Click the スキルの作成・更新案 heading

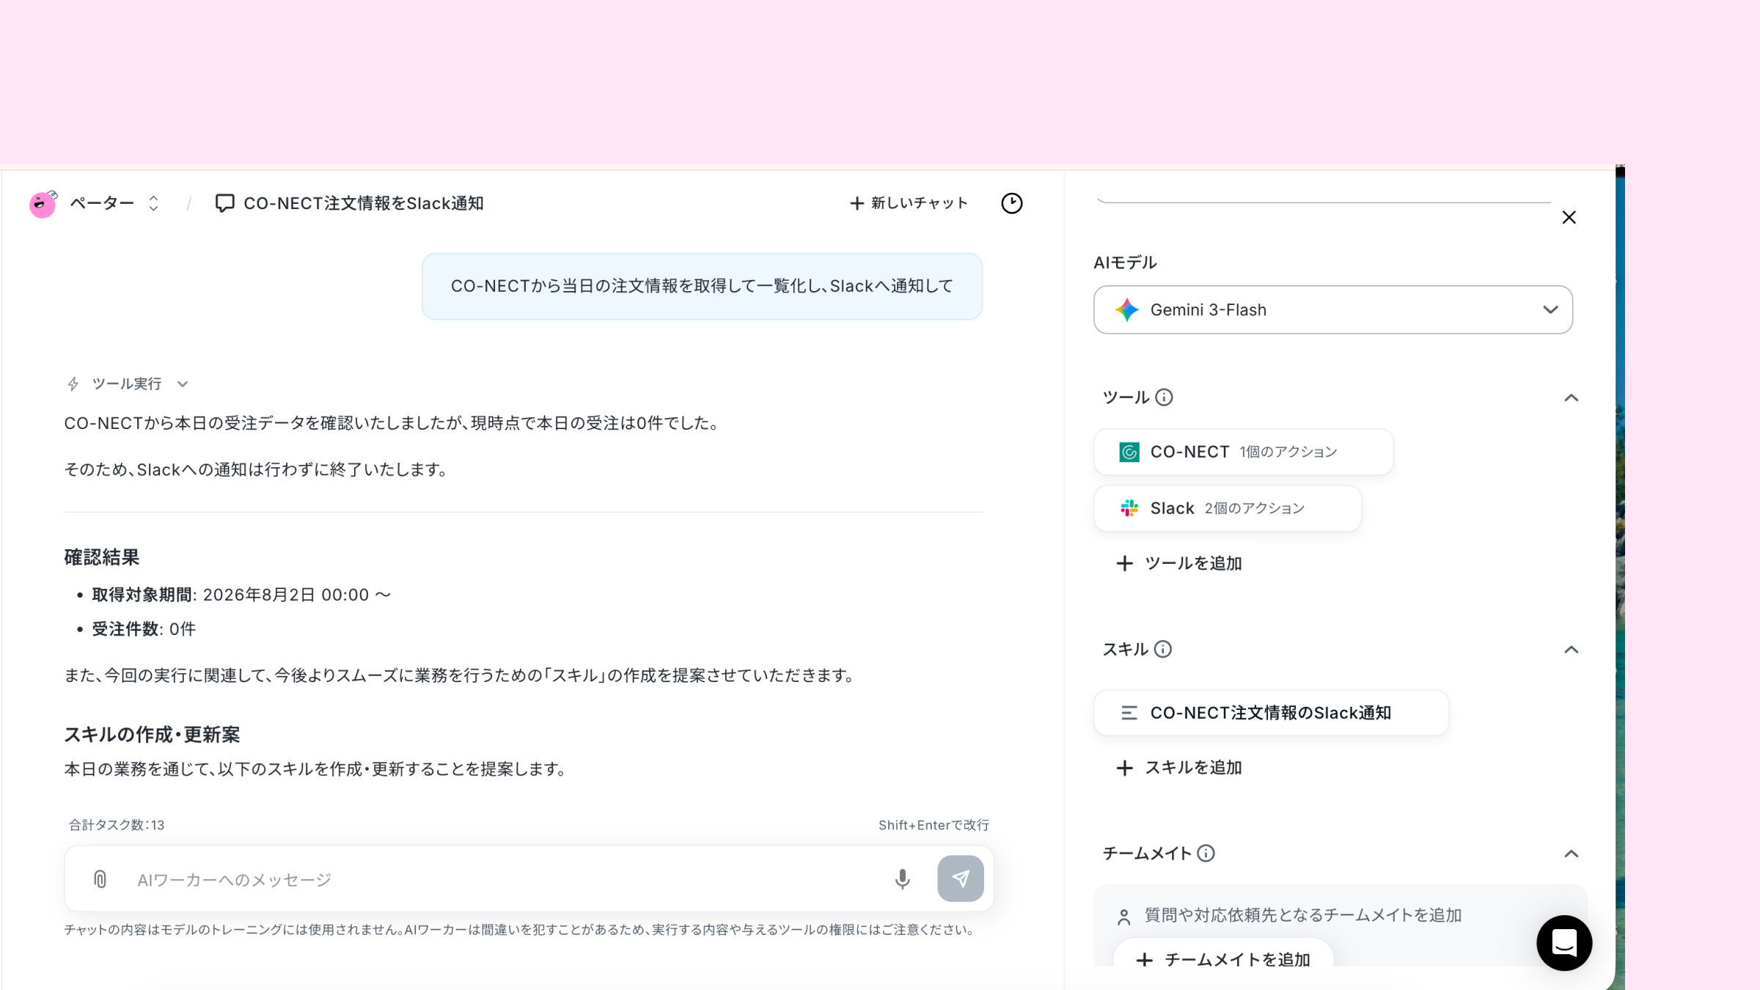152,735
